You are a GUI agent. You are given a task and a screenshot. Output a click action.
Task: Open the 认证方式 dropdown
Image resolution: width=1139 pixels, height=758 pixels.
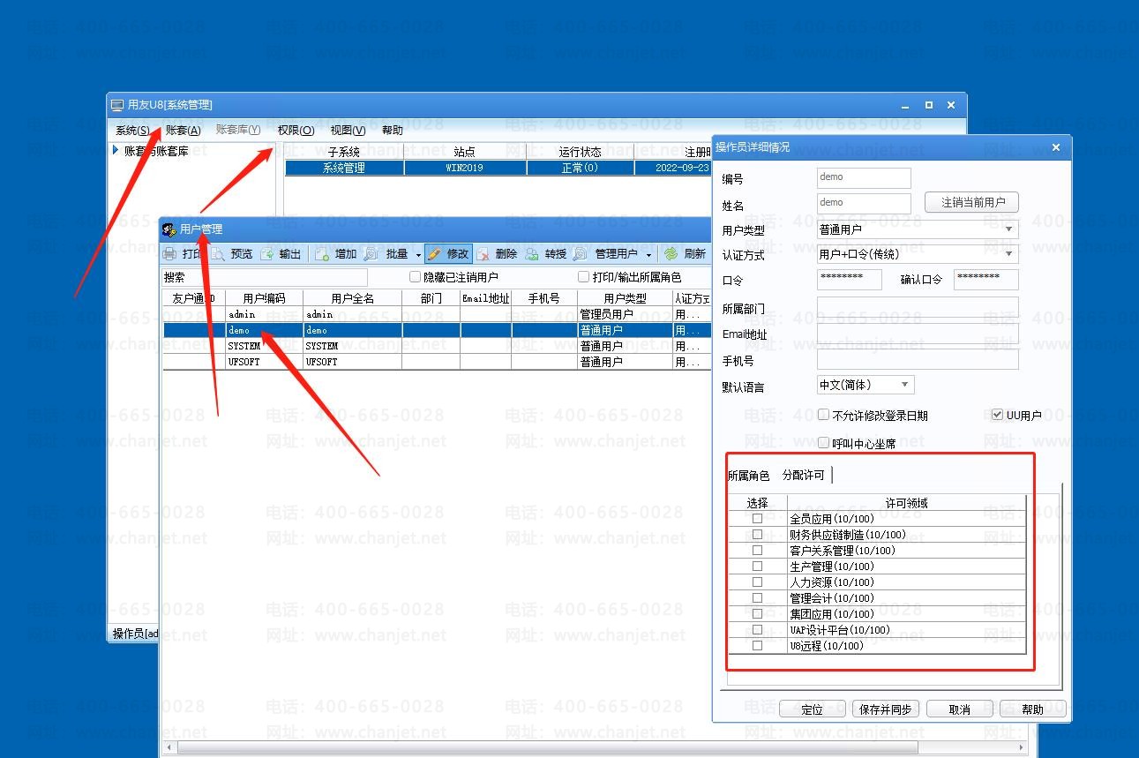[1010, 254]
